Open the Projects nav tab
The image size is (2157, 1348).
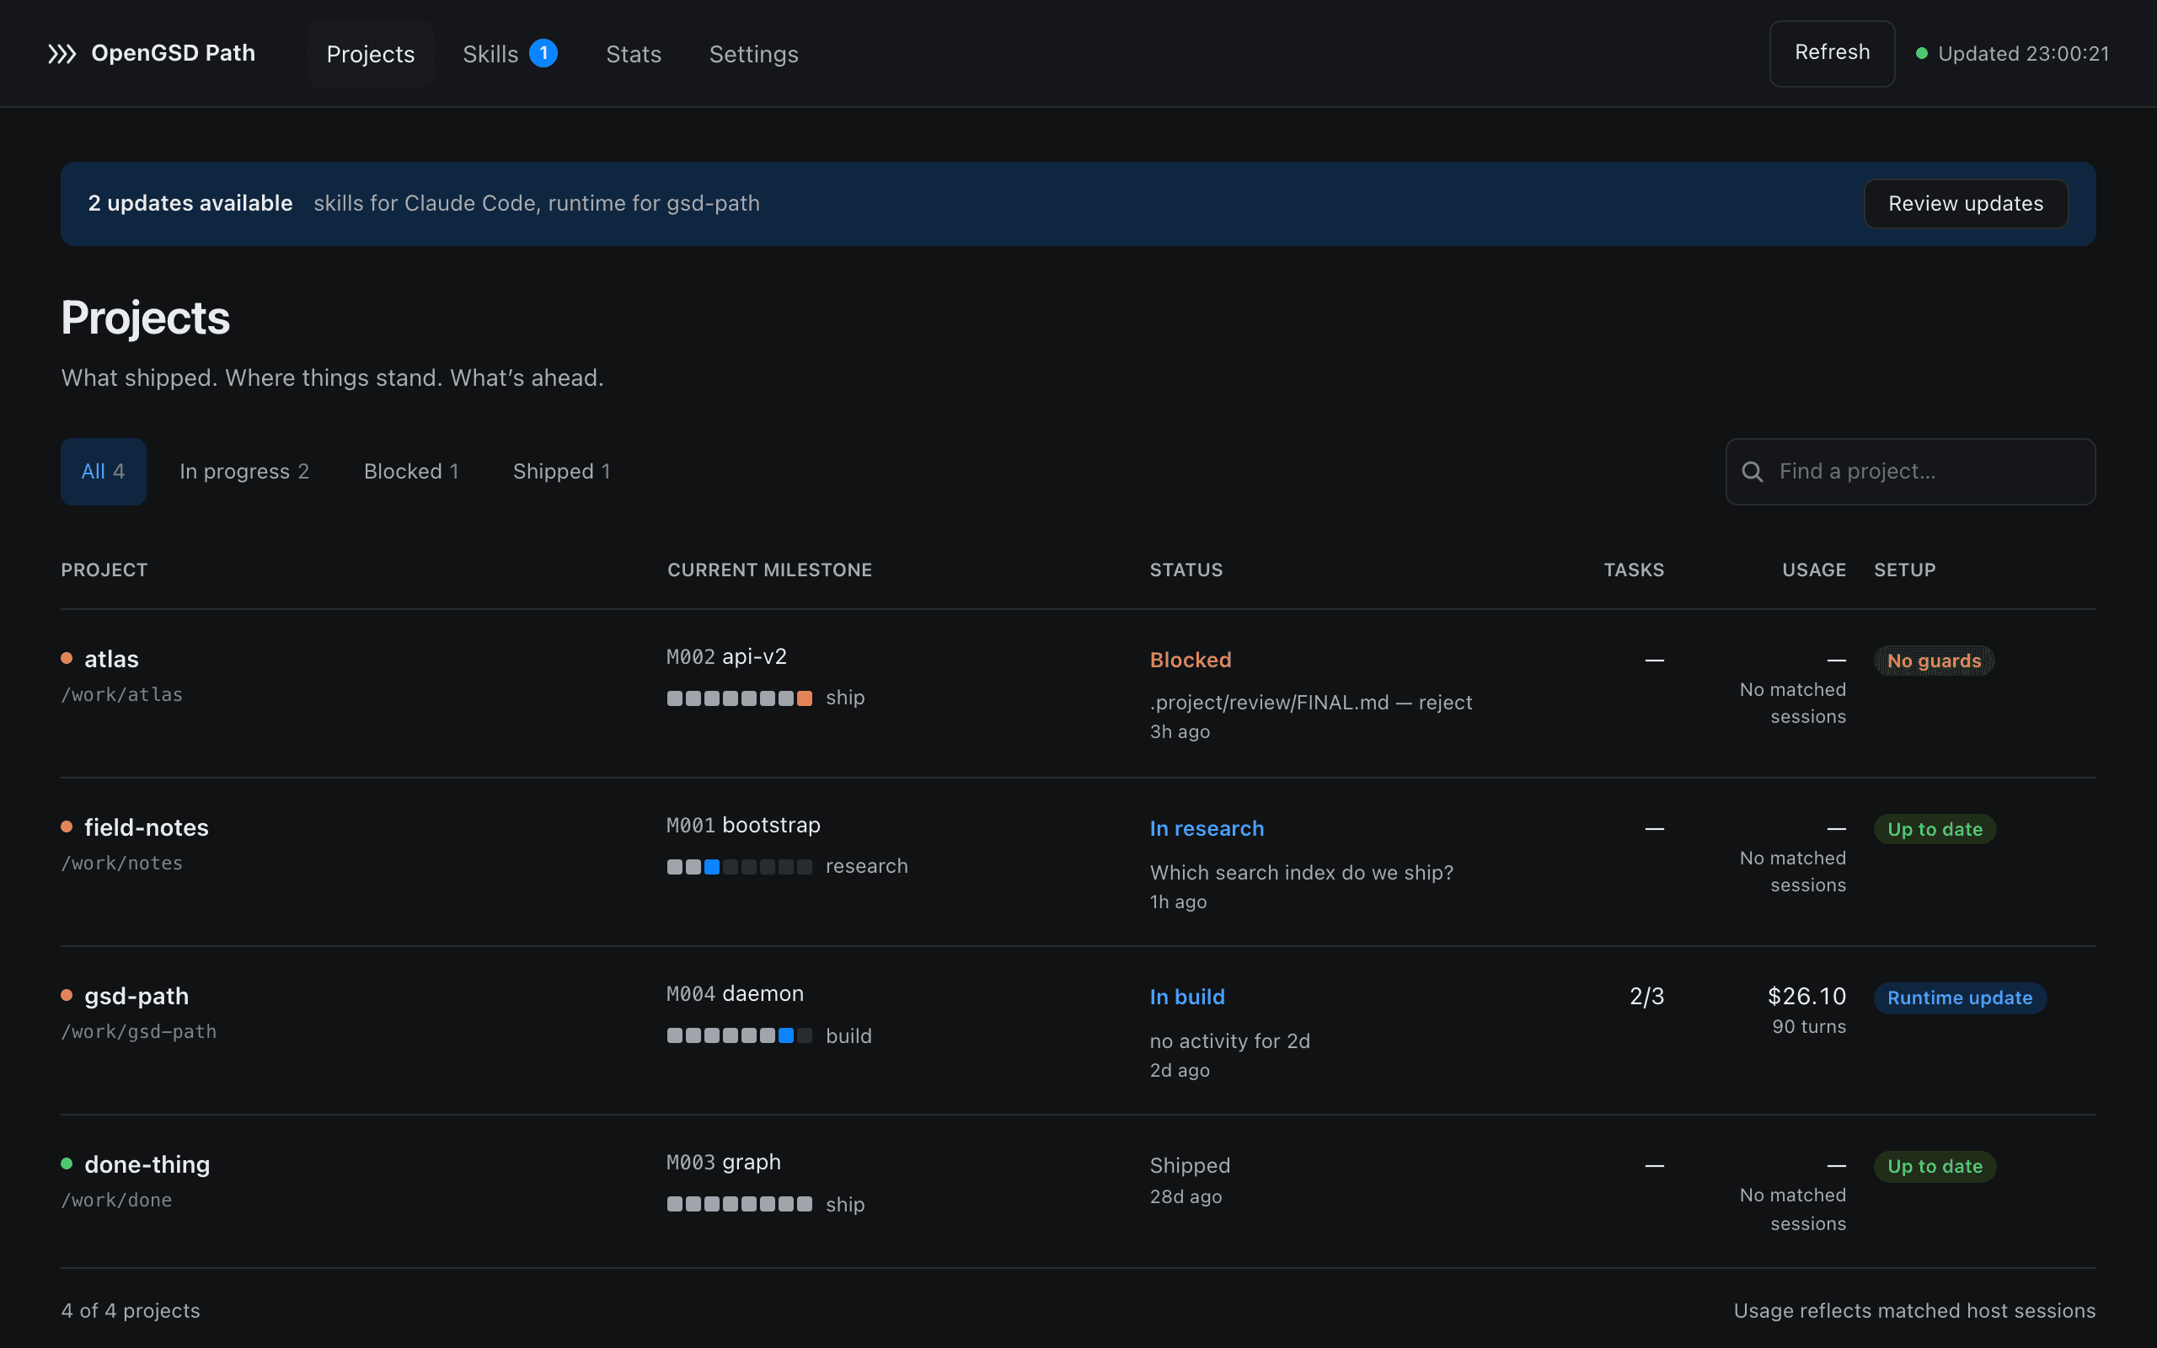click(370, 53)
